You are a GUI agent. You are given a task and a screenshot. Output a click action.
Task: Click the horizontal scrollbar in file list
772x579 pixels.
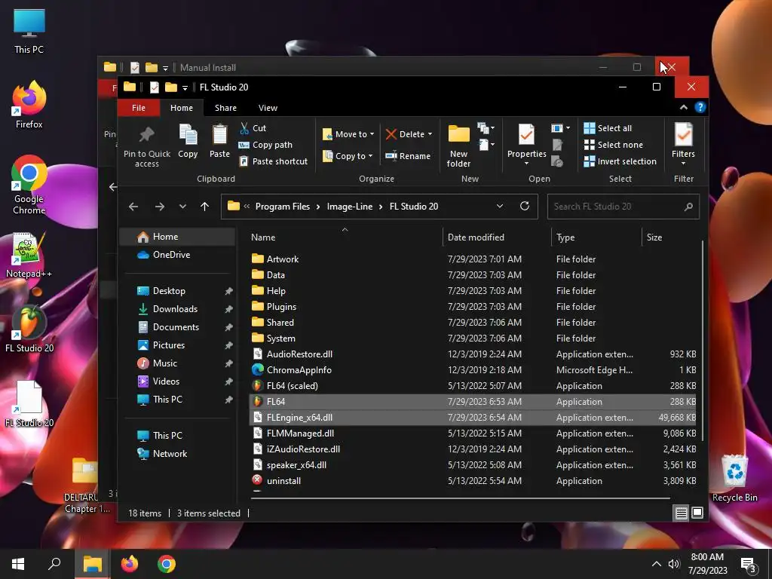click(x=461, y=498)
